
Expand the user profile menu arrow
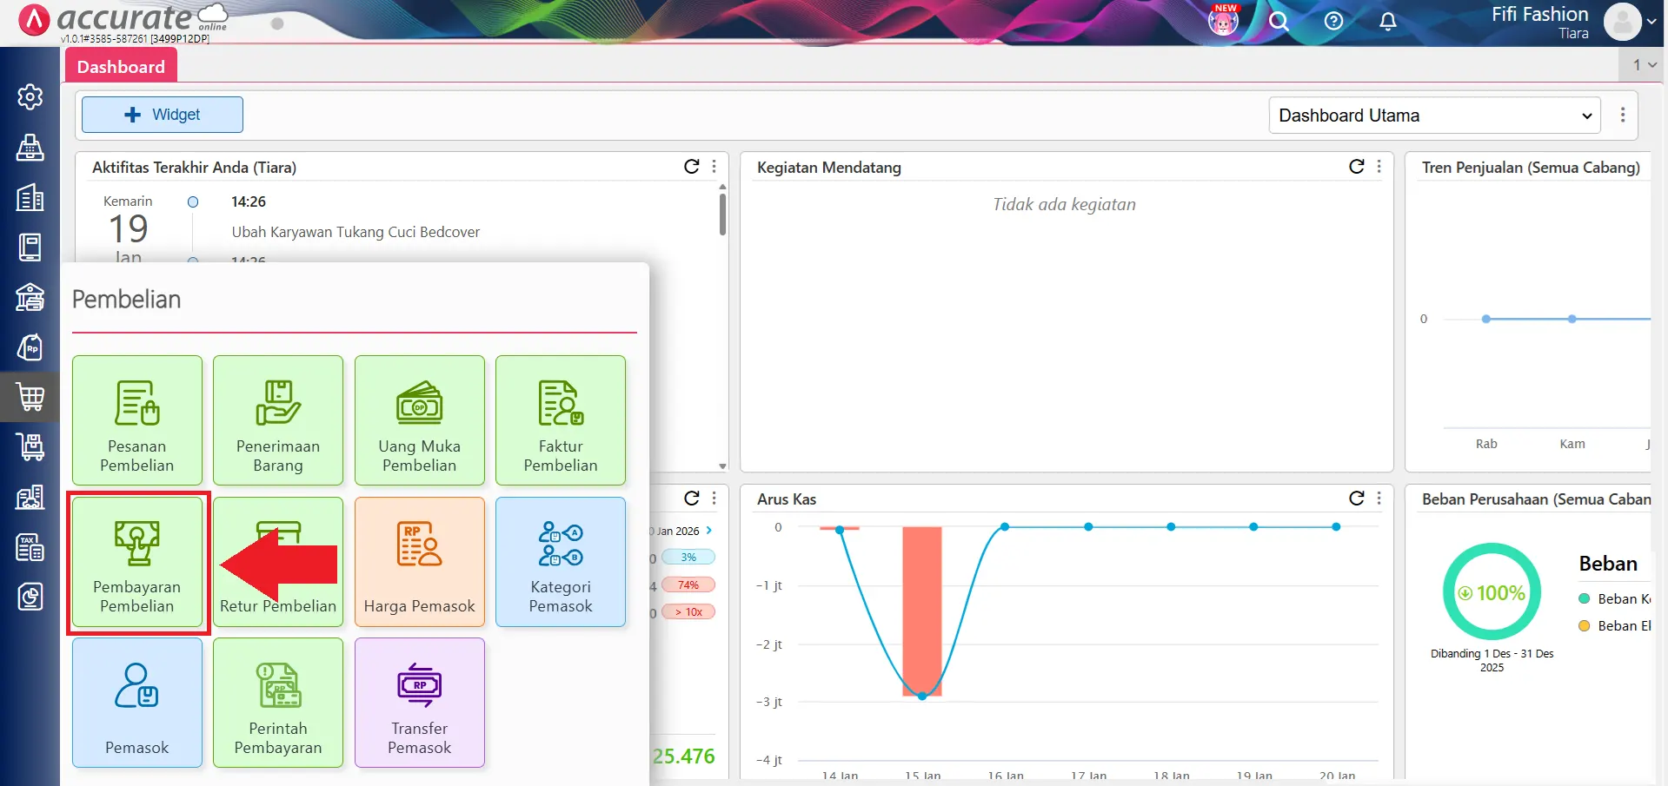click(1651, 22)
